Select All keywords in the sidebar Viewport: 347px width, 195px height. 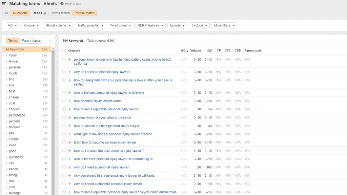(26, 49)
